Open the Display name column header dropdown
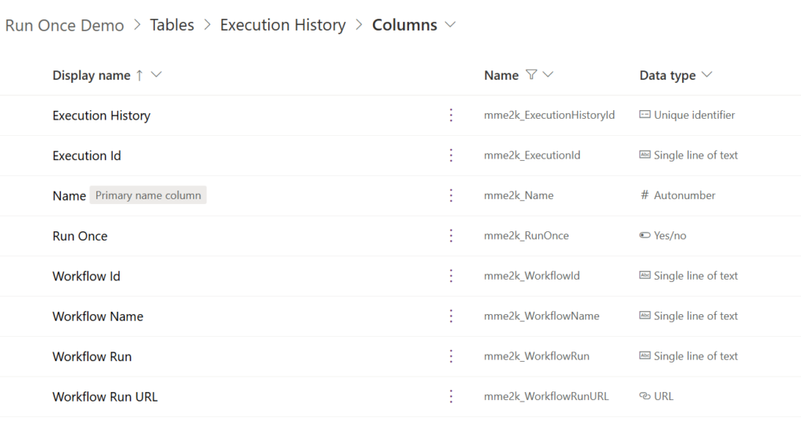801x425 pixels. [156, 75]
